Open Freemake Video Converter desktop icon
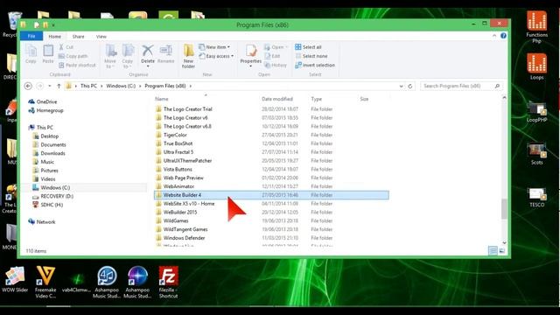Viewport: 560px width, 315px height. [x=45, y=282]
